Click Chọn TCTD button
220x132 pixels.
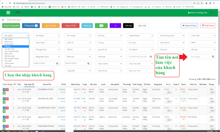70,26
